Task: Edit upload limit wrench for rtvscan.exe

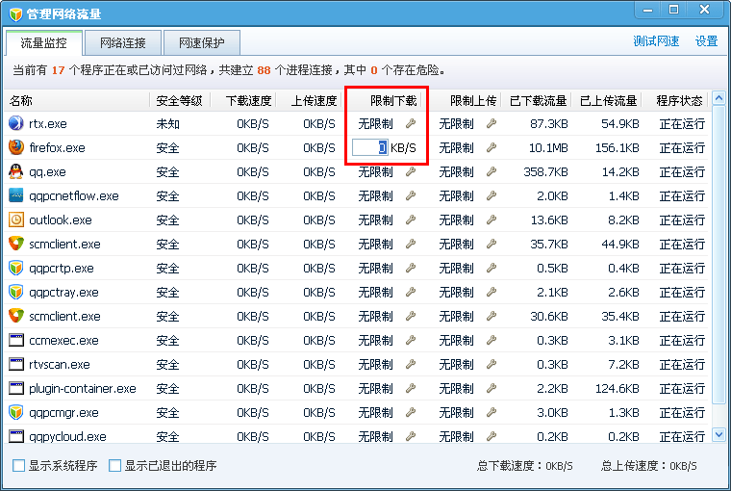Action: pos(492,364)
